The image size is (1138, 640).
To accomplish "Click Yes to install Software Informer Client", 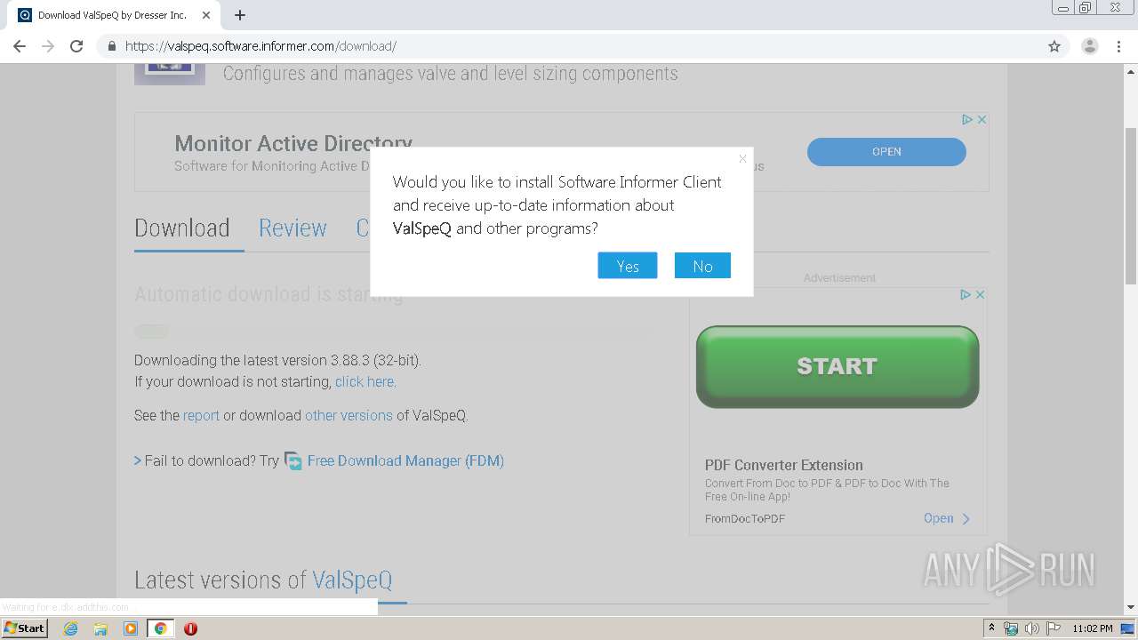I will click(x=628, y=266).
